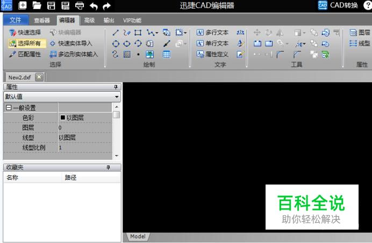Image resolution: width=372 pixels, height=243 pixels.
Task: Collapse the 一般设置 section
Action: [x=9, y=108]
